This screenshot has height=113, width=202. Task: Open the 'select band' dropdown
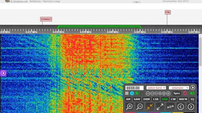tap(156, 88)
